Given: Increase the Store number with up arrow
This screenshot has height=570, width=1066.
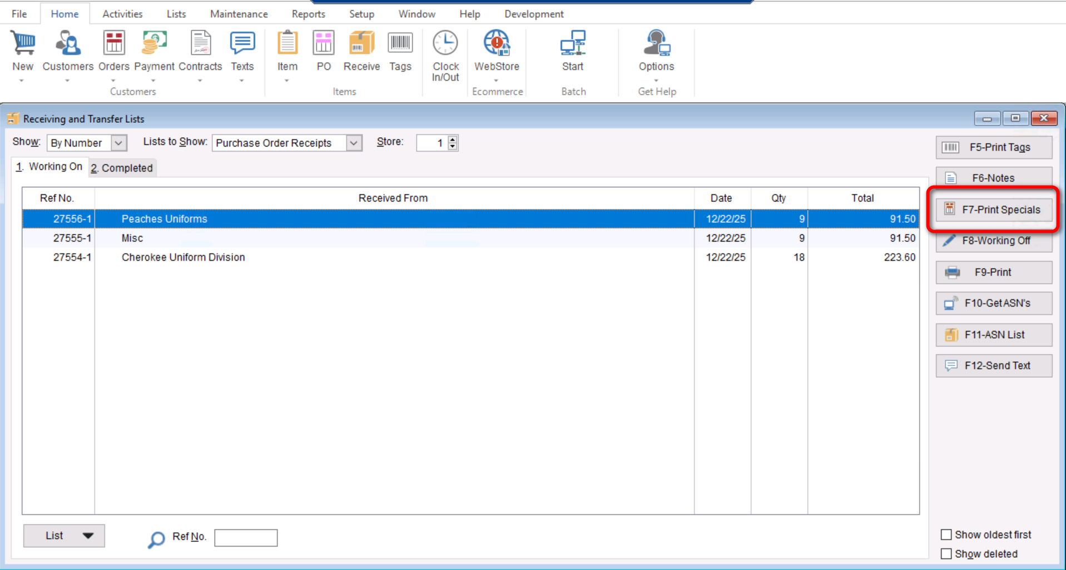Looking at the screenshot, I should click(x=453, y=139).
